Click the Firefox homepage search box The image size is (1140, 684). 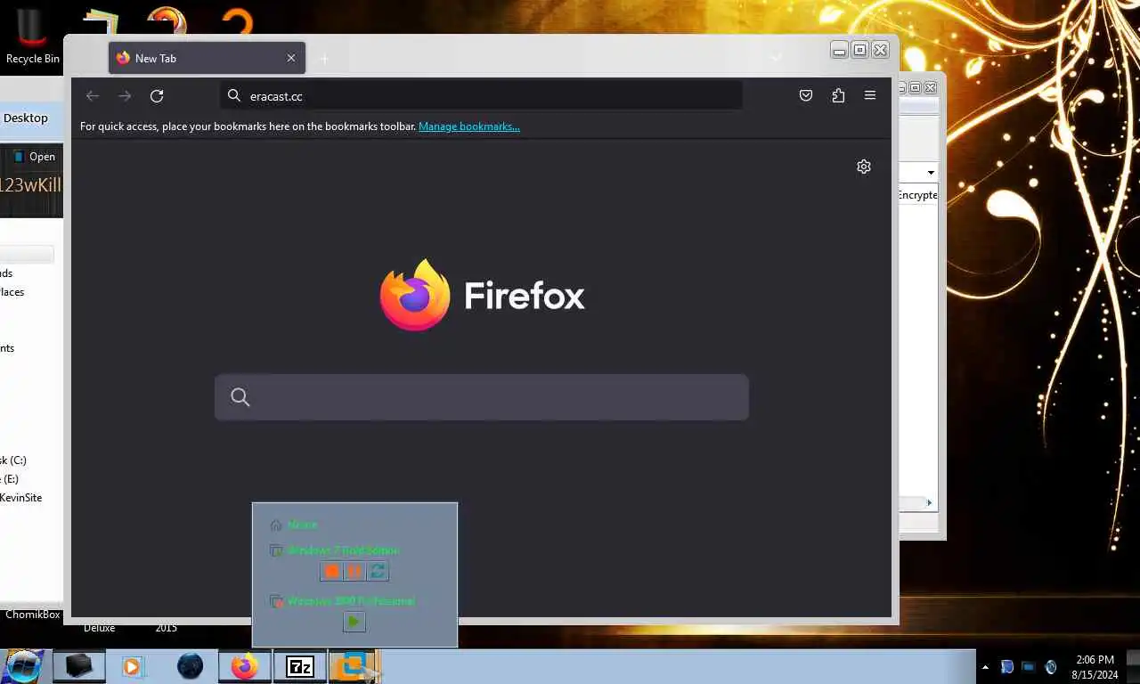[482, 397]
